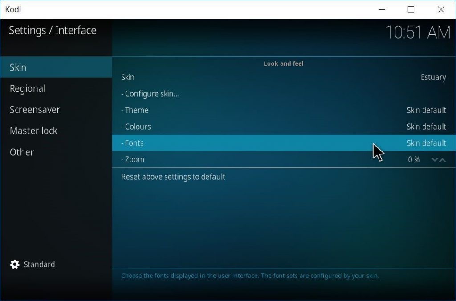Switch to the Other category
The height and width of the screenshot is (301, 456).
coord(56,152)
